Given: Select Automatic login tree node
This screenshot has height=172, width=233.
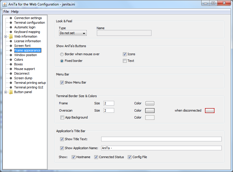Looking at the screenshot, I should (x=25, y=27).
